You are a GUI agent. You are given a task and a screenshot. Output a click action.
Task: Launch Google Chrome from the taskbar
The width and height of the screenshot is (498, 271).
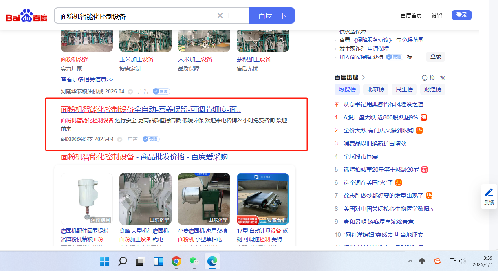tap(176, 261)
